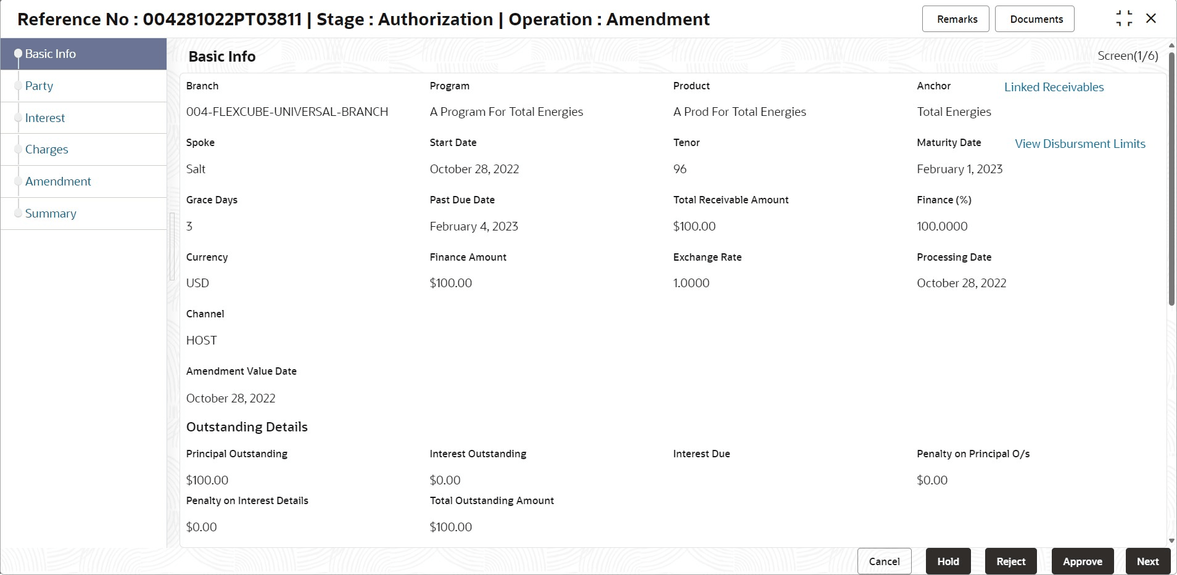Put the transaction on Hold

pos(948,561)
